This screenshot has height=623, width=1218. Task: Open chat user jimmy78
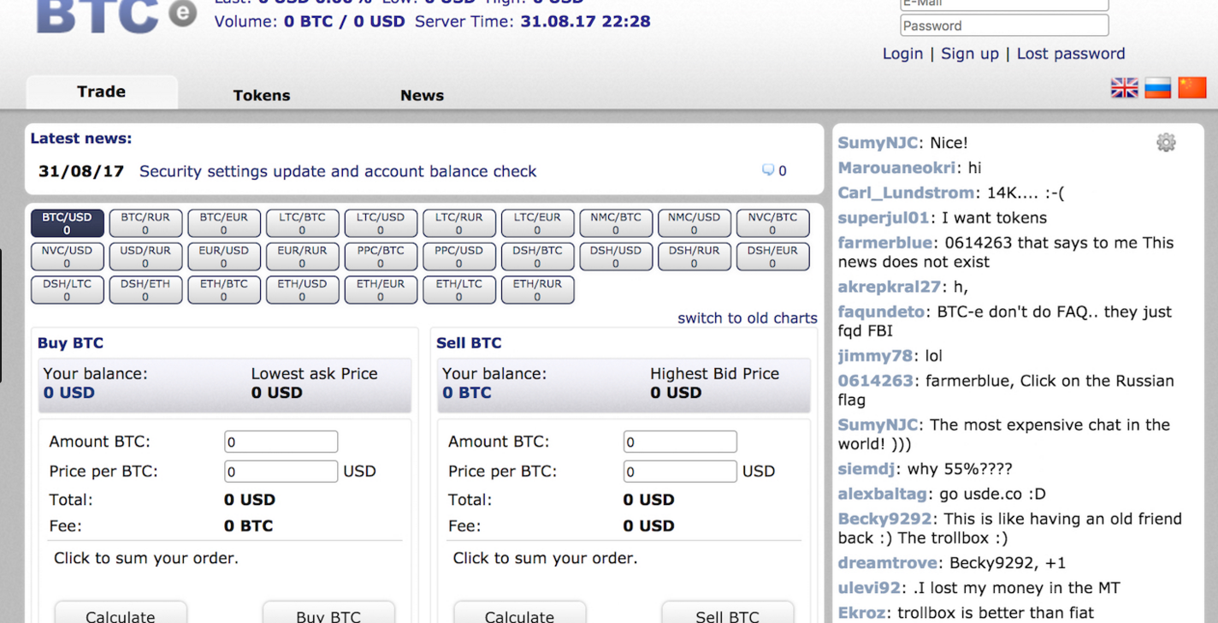tap(875, 355)
